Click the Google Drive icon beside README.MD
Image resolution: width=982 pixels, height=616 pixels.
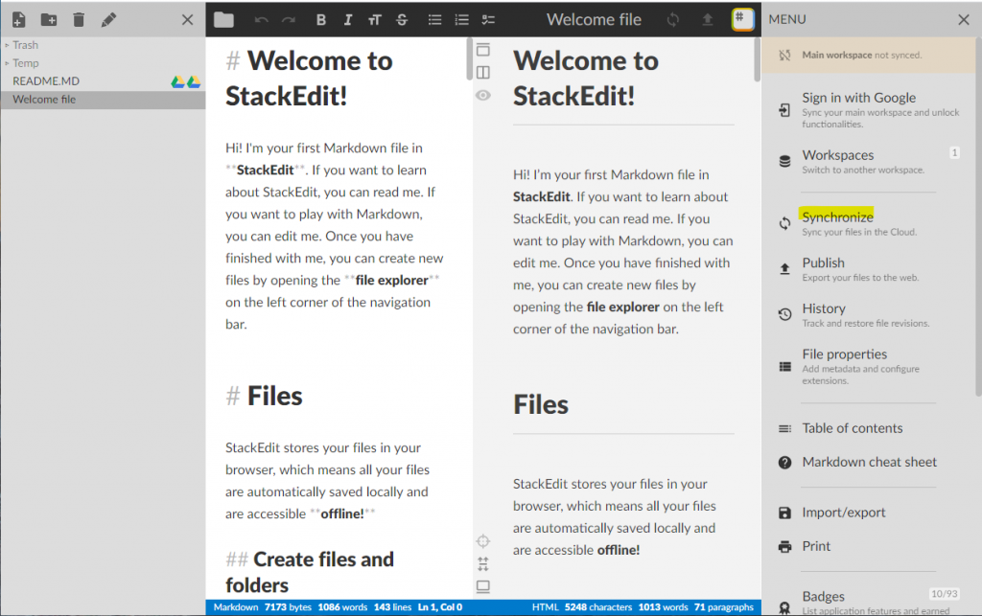(177, 82)
